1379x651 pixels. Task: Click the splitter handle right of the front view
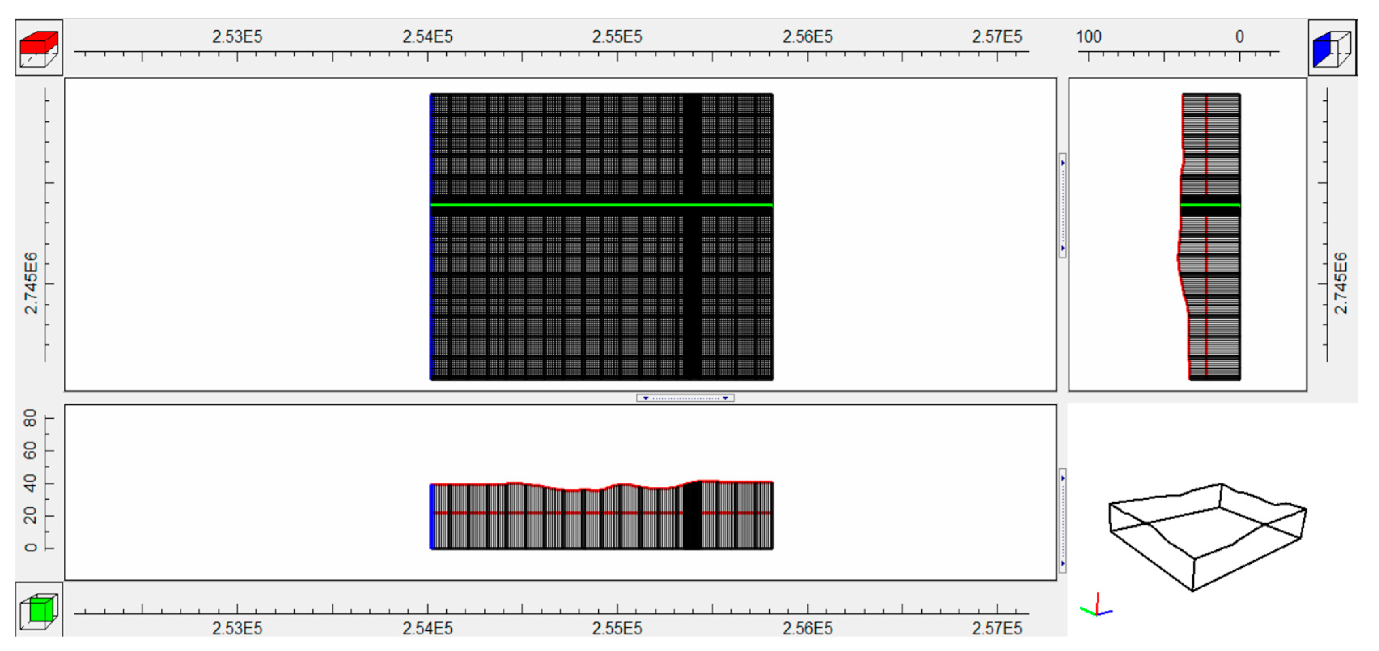(1062, 520)
